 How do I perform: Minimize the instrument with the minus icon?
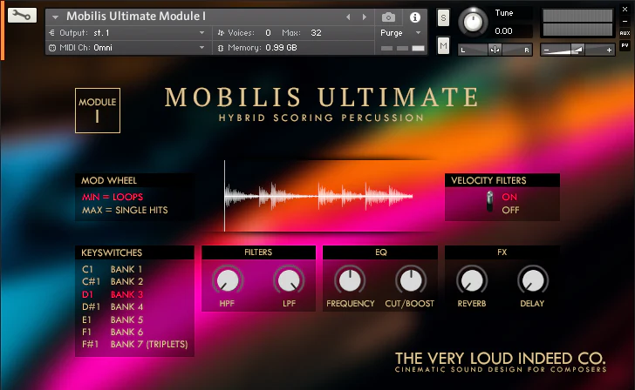625,21
